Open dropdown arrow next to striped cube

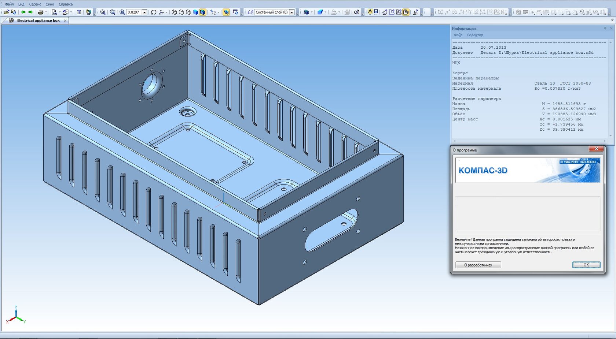[x=312, y=12]
